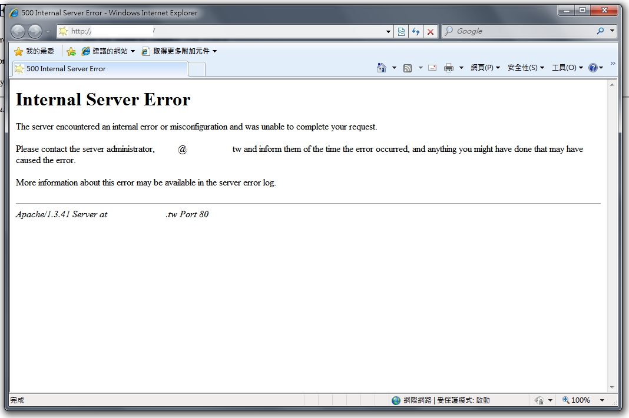The height and width of the screenshot is (418, 629).
Task: Expand the feeds dropdown arrow
Action: [x=421, y=68]
